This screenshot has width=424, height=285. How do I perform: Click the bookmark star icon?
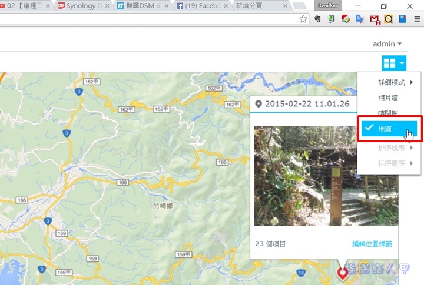click(x=303, y=19)
